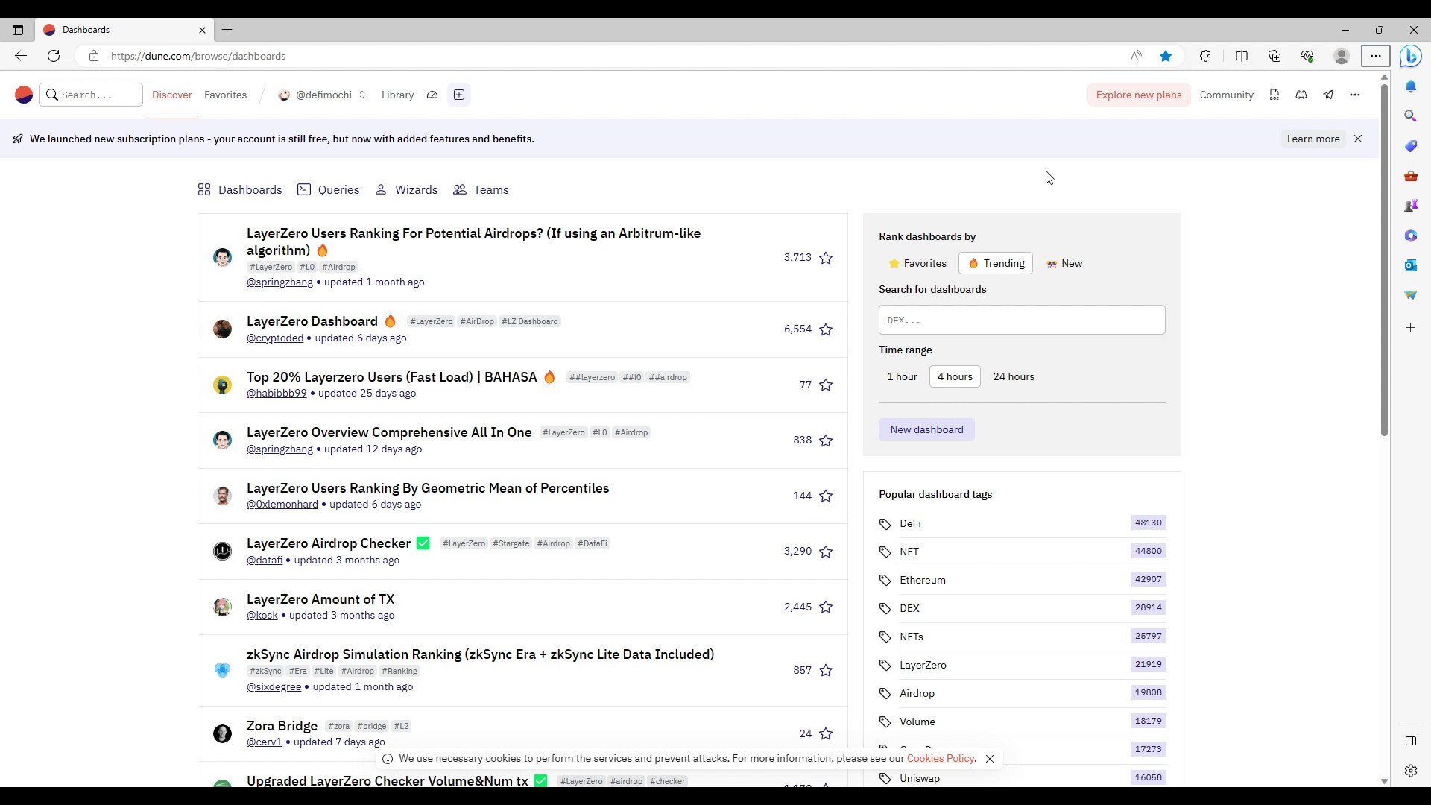This screenshot has height=805, width=1431.
Task: Click the create new (plus) icon beside Library
Action: [458, 95]
